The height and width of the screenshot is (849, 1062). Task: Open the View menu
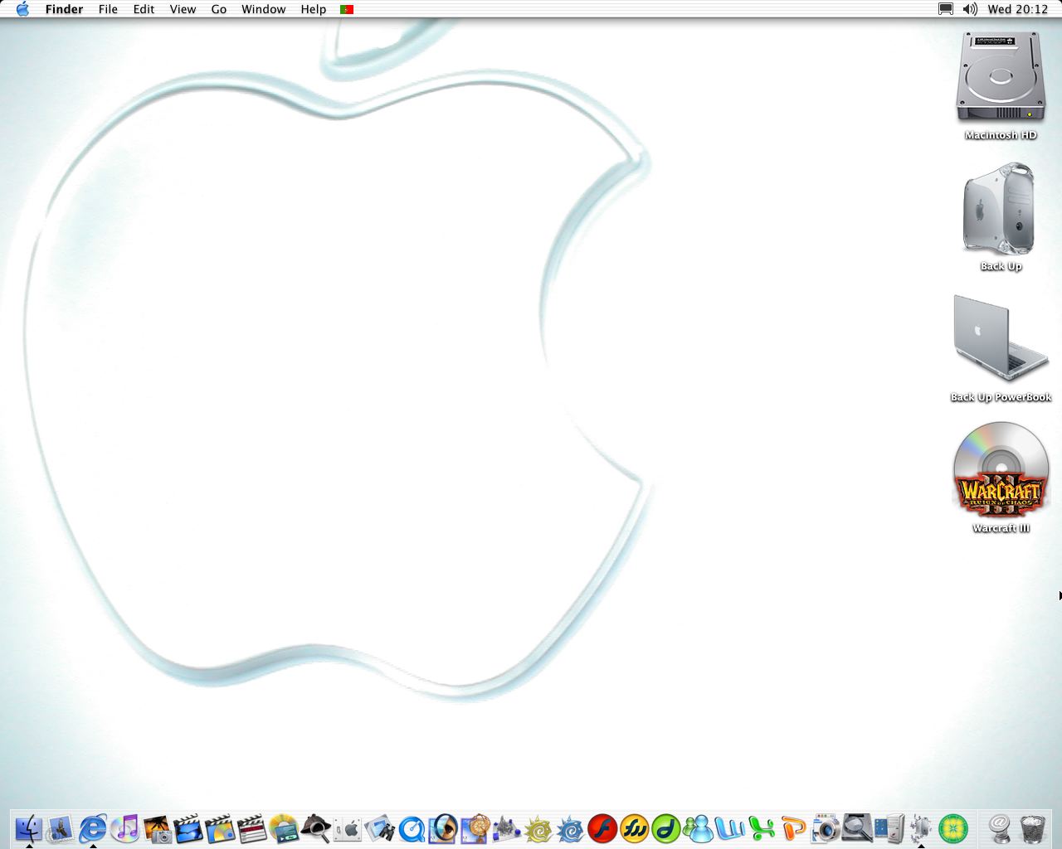coord(183,9)
